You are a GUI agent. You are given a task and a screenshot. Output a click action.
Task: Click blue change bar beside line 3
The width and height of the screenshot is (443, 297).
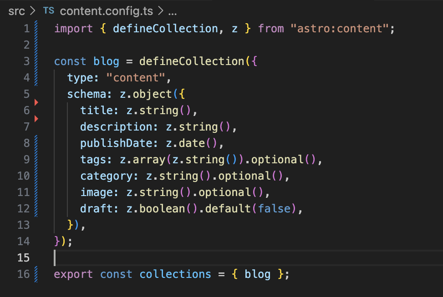click(36, 61)
